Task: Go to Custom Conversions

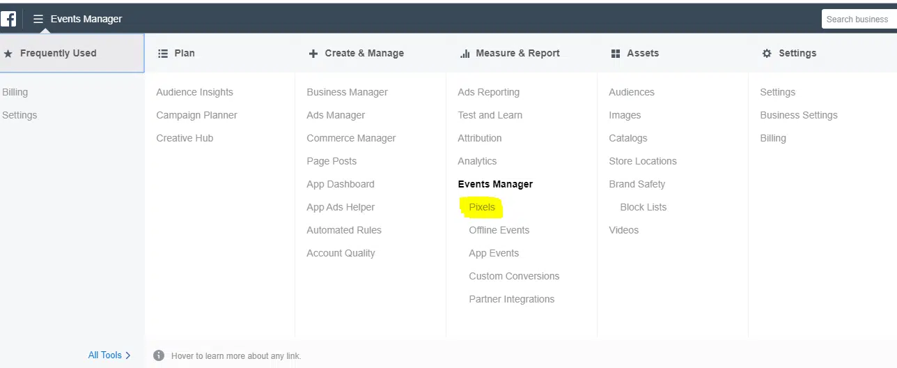Action: [514, 276]
